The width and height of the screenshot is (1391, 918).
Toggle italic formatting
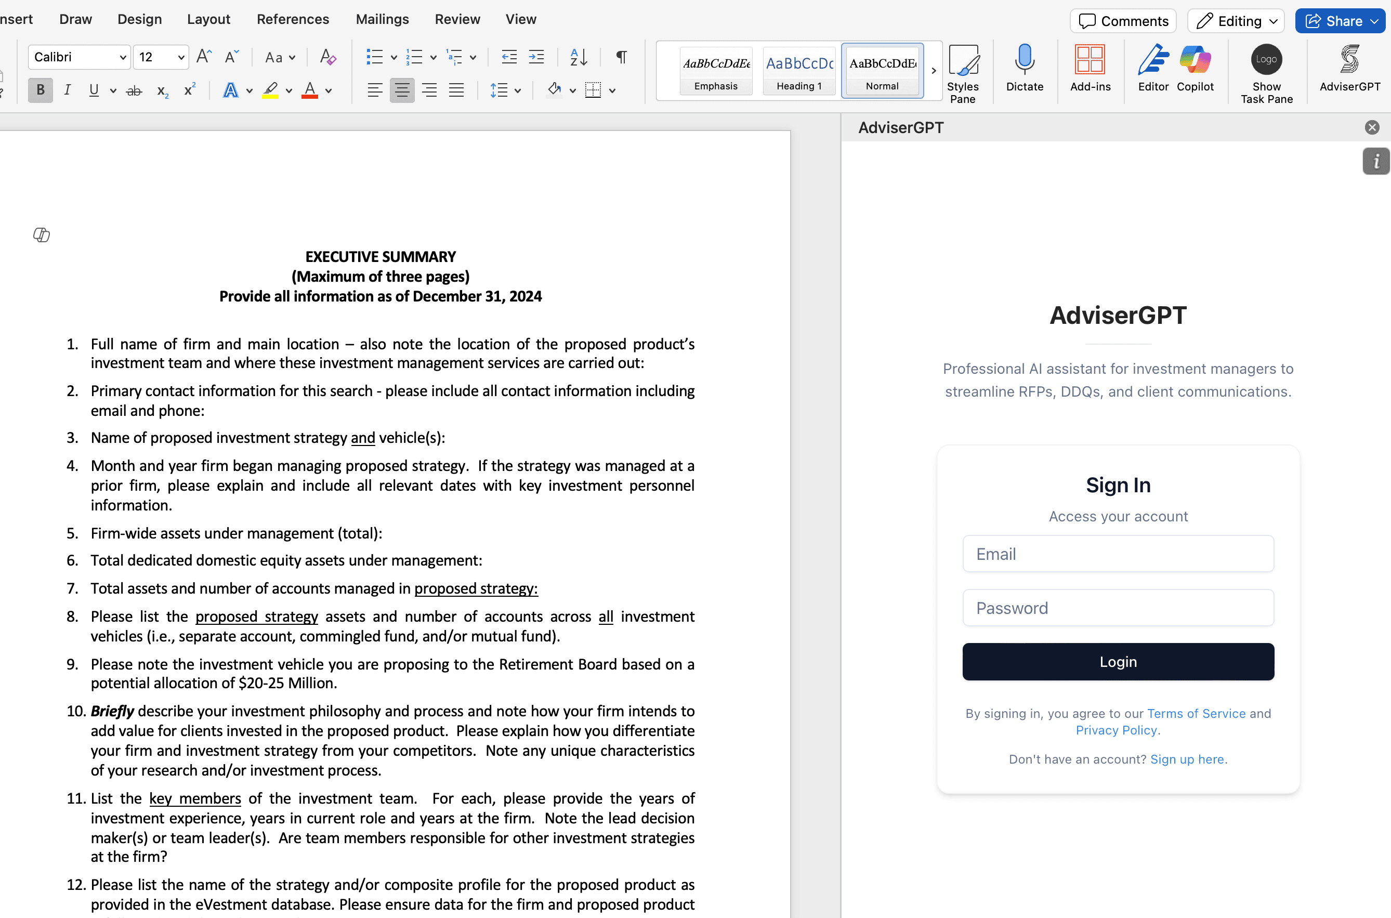[68, 90]
